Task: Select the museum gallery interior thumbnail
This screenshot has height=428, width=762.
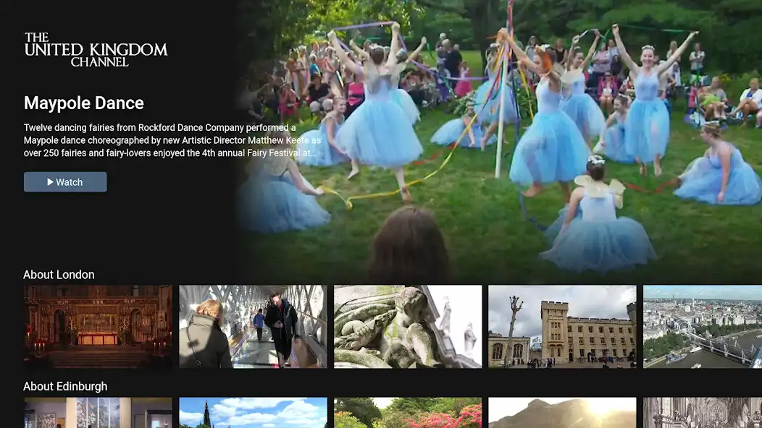Action: click(x=98, y=412)
